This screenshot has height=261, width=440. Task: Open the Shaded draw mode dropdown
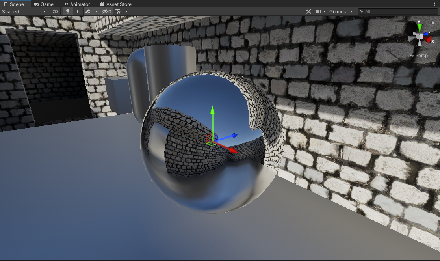(24, 11)
